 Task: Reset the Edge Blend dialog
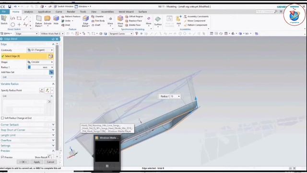pos(53,39)
